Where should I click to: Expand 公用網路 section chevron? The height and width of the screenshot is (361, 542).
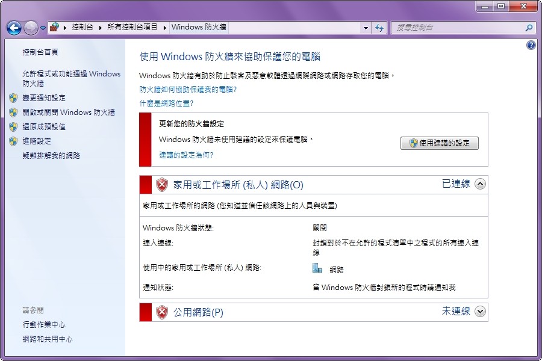[x=480, y=312]
